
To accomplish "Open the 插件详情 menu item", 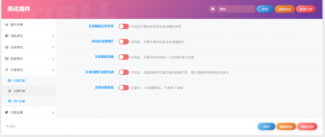I will click(x=29, y=25).
